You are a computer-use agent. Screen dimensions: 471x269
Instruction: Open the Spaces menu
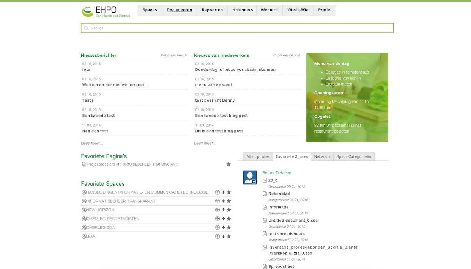click(x=150, y=10)
